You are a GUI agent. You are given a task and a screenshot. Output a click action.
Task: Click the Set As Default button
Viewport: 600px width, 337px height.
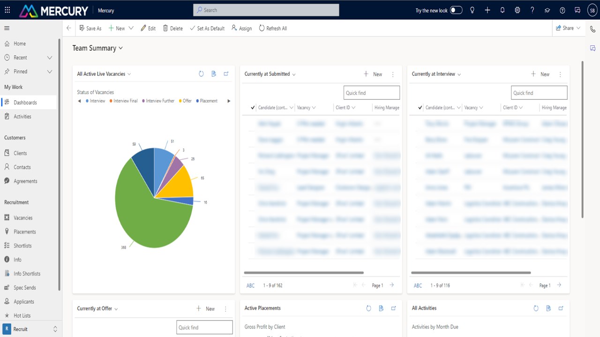click(x=207, y=28)
